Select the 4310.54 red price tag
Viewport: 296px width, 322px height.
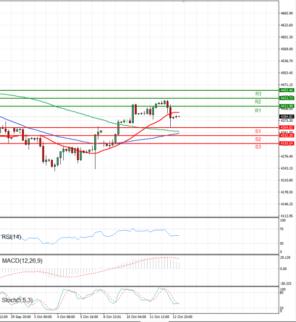[287, 143]
